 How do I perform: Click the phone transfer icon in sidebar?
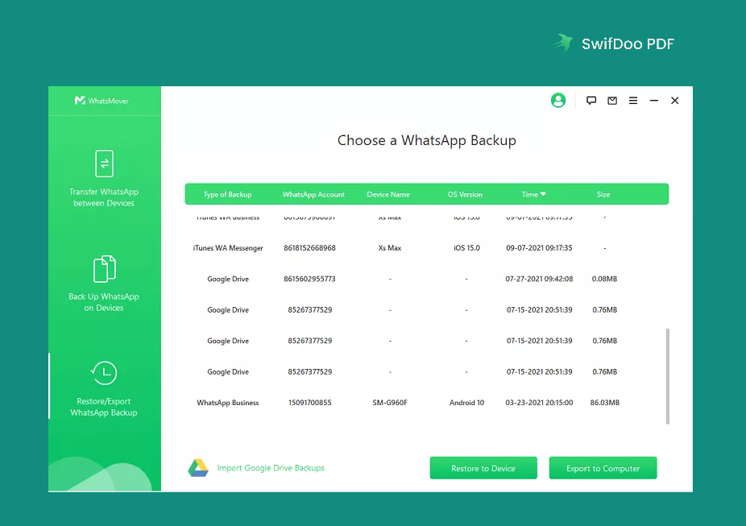(104, 164)
